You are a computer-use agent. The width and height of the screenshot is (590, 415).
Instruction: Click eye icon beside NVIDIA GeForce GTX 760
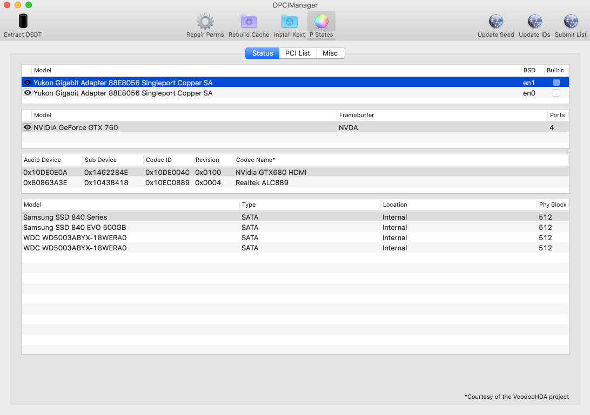(x=28, y=127)
